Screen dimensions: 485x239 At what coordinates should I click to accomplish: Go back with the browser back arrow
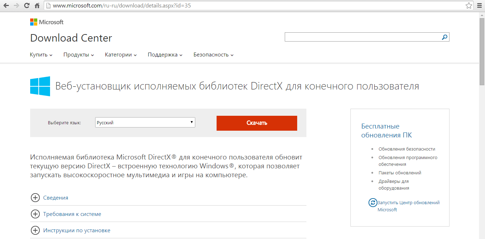click(6, 6)
